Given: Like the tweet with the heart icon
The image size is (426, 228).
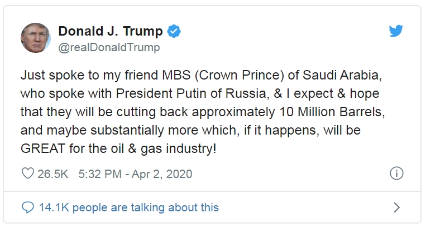Looking at the screenshot, I should point(28,174).
